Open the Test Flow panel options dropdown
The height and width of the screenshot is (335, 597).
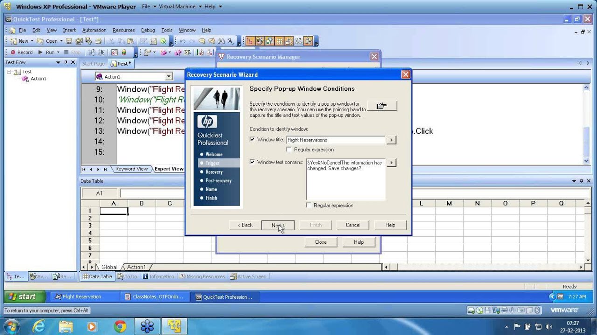[58, 62]
